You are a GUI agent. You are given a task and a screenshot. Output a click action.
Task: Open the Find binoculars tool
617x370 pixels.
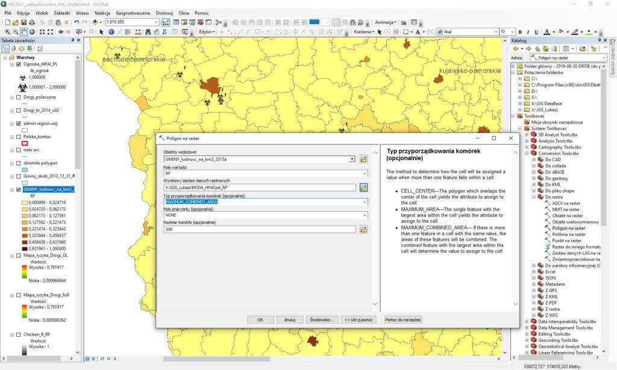148,32
